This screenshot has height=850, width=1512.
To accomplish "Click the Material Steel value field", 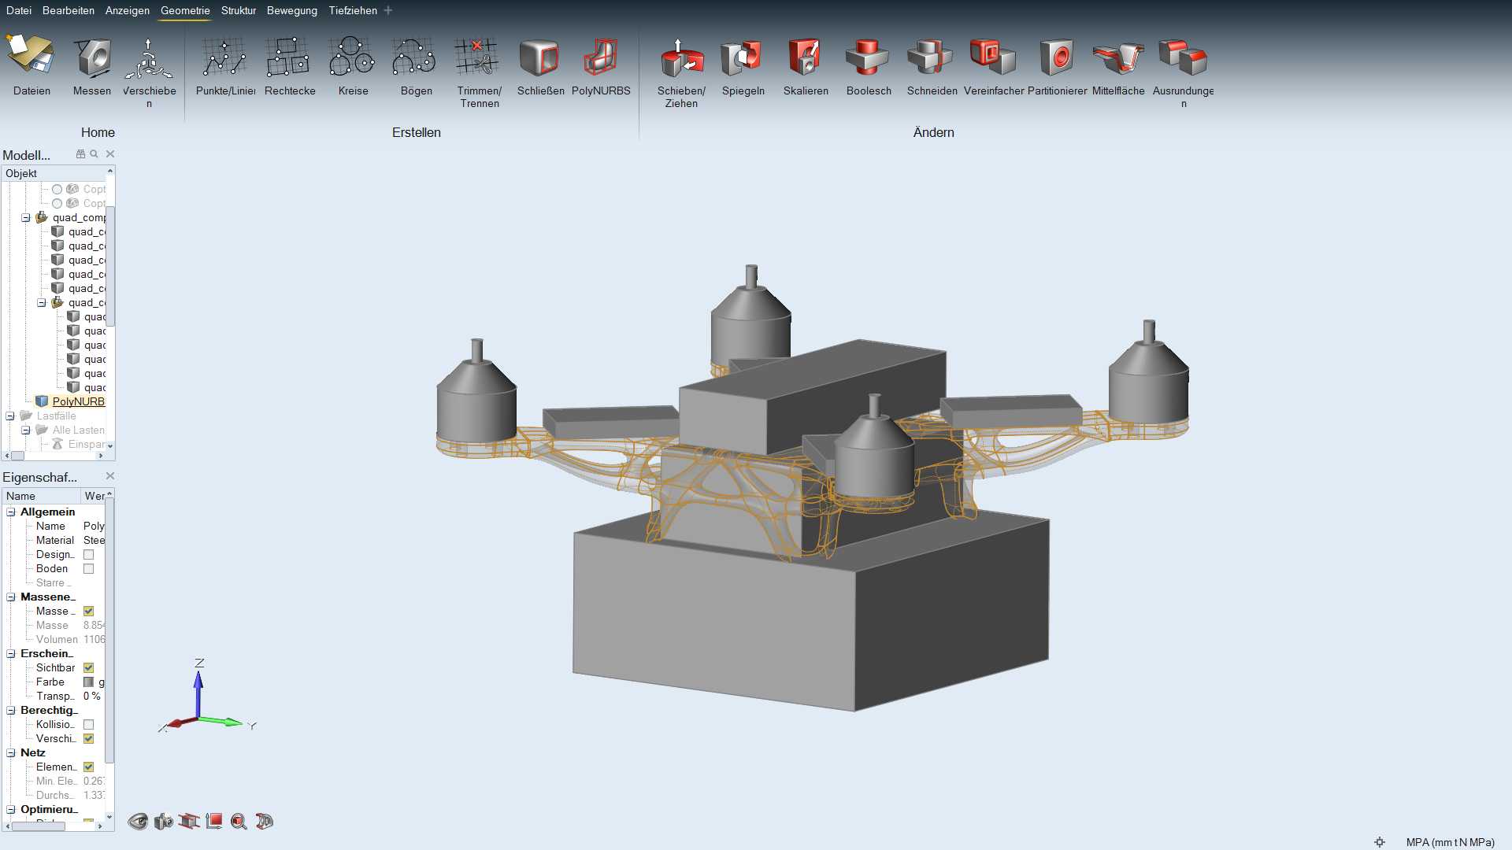I will pos(93,541).
